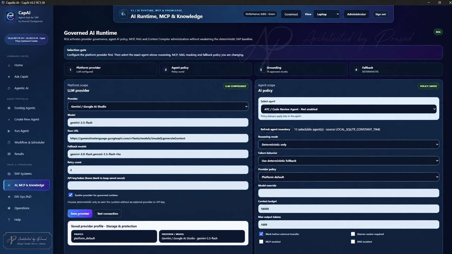Open the Provider dropdown

click(x=158, y=106)
